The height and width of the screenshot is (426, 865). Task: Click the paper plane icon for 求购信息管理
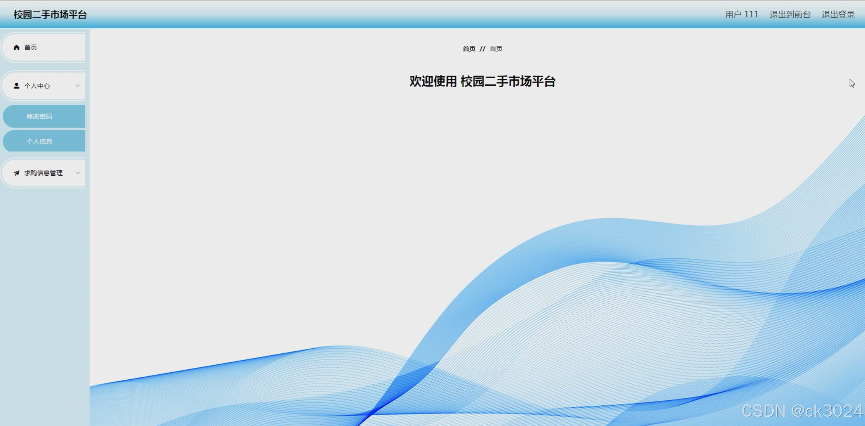(x=16, y=173)
